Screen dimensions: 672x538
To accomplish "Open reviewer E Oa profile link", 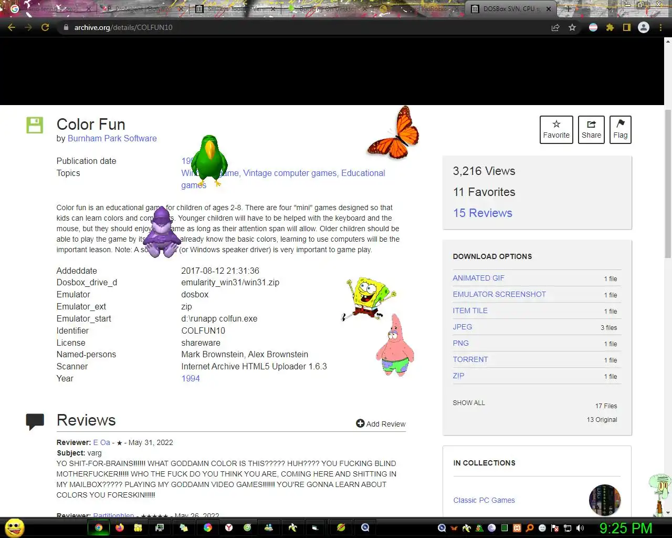I will pos(102,442).
